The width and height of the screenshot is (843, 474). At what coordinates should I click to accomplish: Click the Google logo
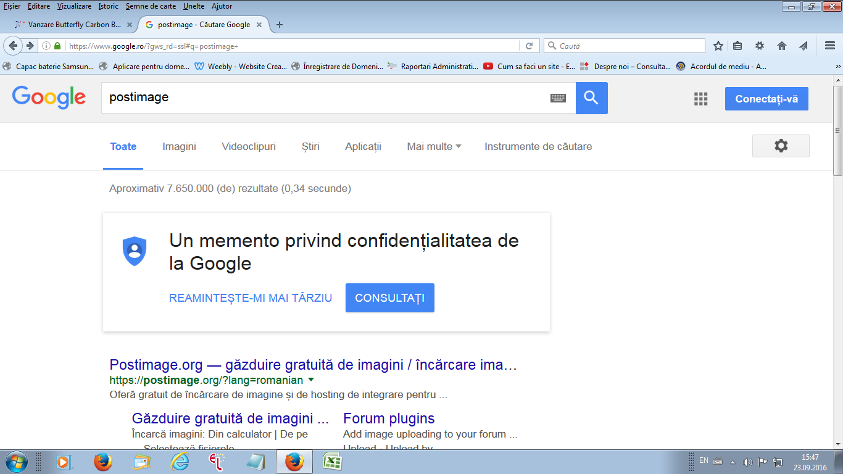pyautogui.click(x=49, y=98)
